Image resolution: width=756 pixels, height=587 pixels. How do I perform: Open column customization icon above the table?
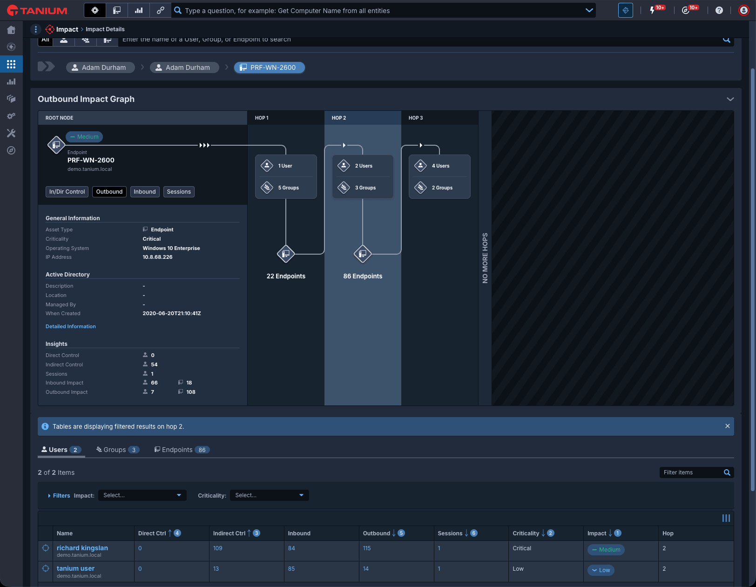pos(726,518)
